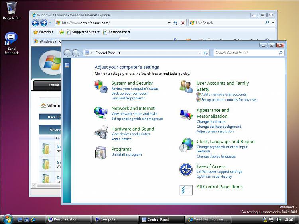
Task: Click the Ease of Access icon
Action: 186,169
